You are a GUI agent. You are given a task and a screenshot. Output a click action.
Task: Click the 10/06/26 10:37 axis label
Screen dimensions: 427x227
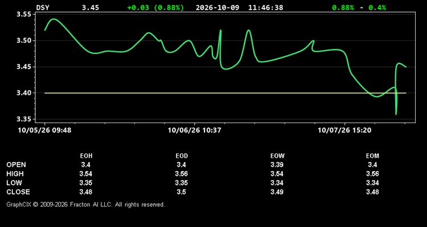click(195, 131)
